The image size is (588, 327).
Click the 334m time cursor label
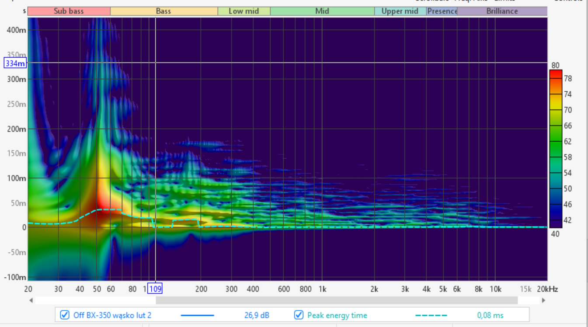(x=15, y=63)
